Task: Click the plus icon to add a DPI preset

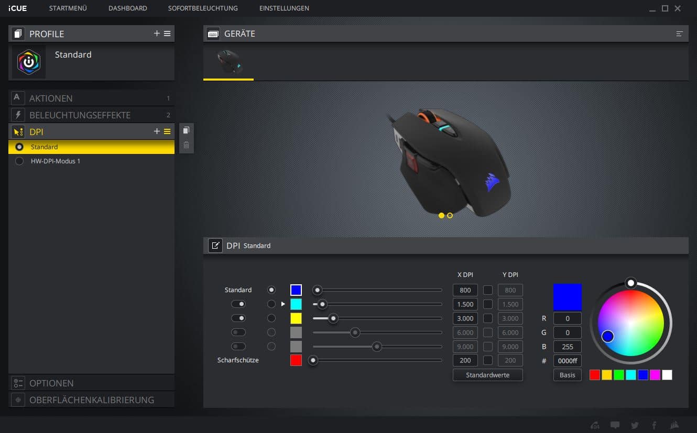Action: click(x=157, y=131)
